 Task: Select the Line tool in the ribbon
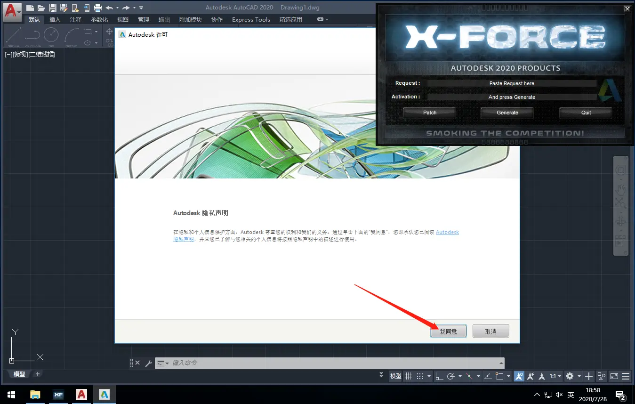(x=14, y=35)
